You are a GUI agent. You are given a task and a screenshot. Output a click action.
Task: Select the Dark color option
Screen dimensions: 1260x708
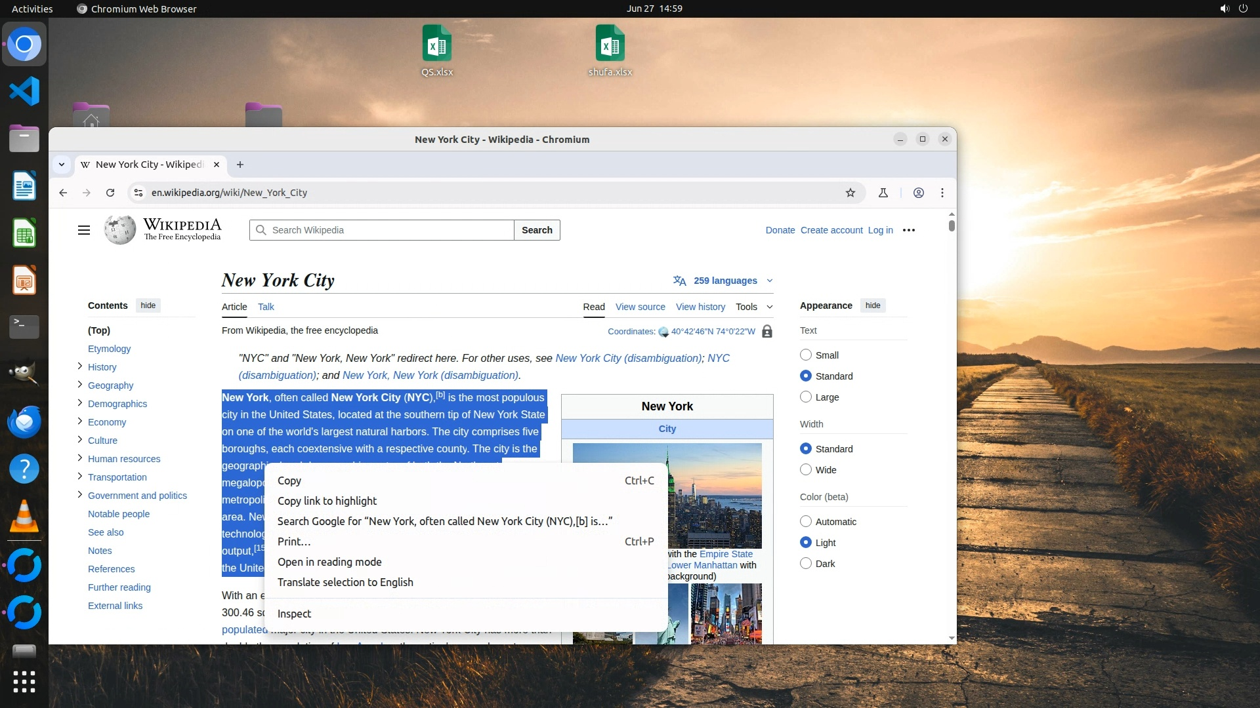tap(806, 564)
